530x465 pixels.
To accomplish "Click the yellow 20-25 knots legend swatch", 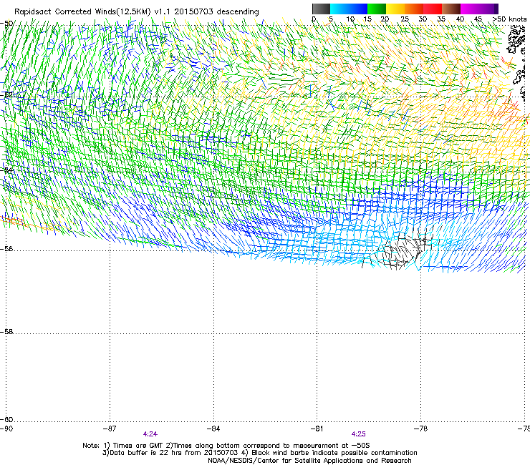I will 395,9.
